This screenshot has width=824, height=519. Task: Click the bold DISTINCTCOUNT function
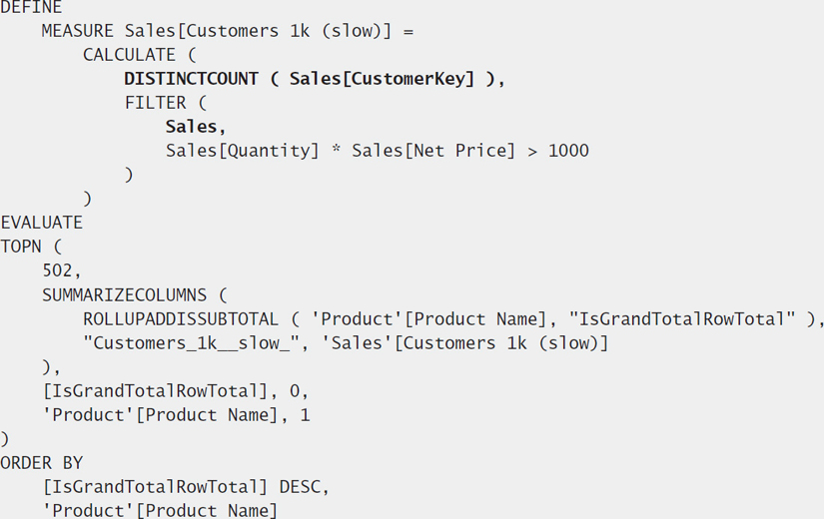[192, 79]
